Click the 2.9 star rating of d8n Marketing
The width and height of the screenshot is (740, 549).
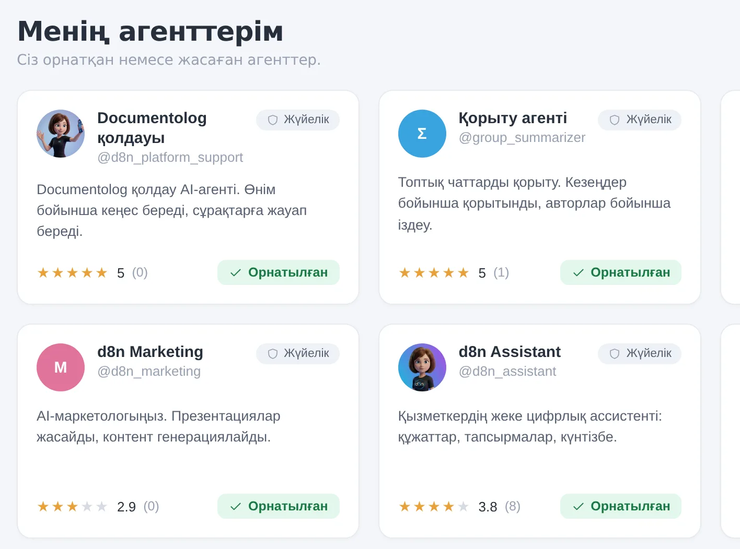[x=72, y=507]
